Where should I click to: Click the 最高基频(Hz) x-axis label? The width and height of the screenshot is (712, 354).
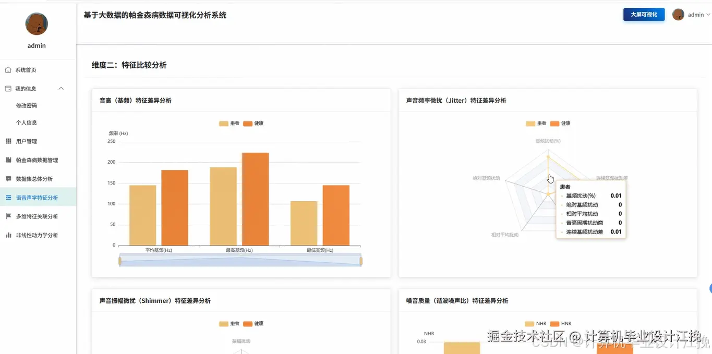(239, 250)
